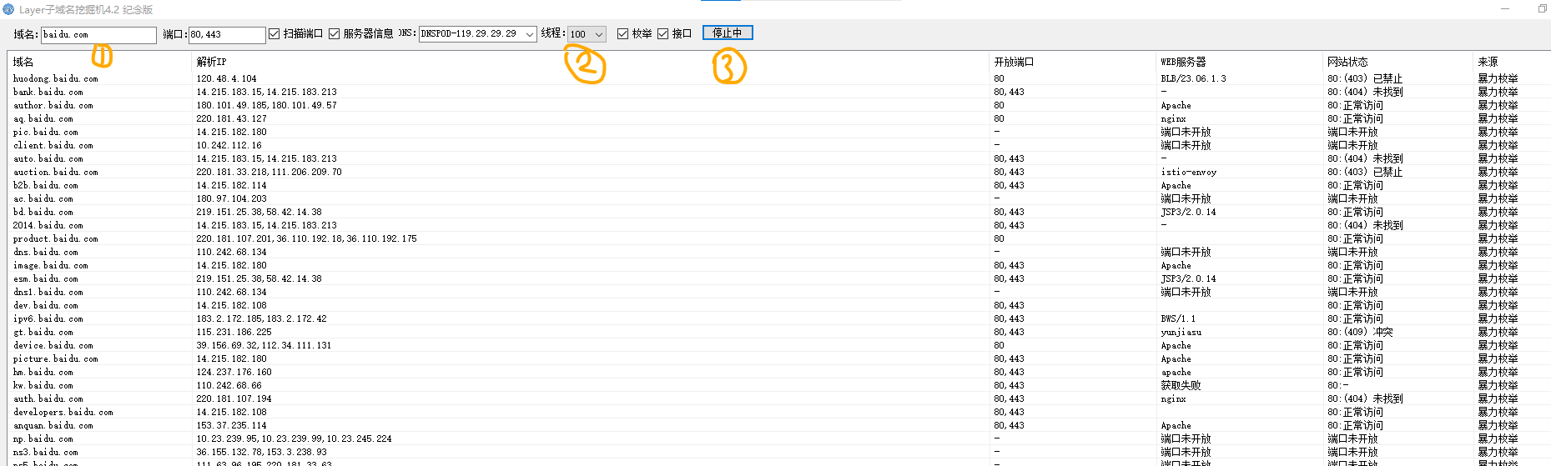Click the IP cell 220.181.33.218,111.206.209.70
This screenshot has height=466, width=1551.
pyautogui.click(x=269, y=172)
